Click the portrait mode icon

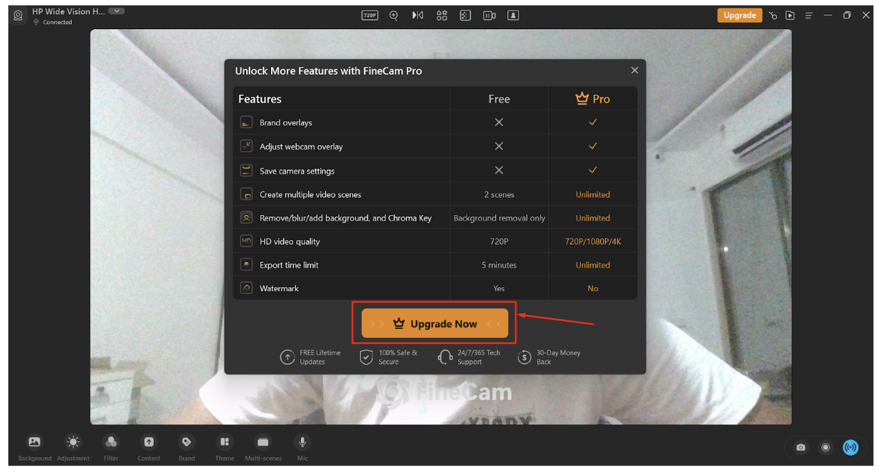513,15
